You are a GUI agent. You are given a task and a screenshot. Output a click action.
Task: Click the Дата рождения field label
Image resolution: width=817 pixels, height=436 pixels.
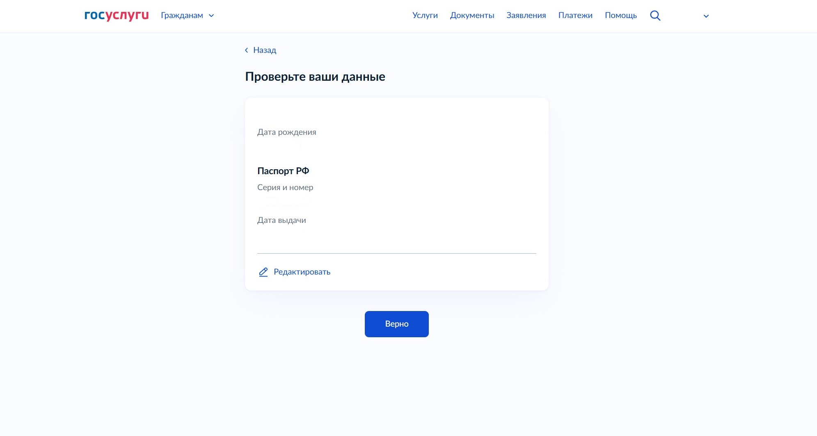[x=286, y=132]
